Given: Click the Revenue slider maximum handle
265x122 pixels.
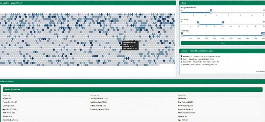Looking at the screenshot, I should (263, 36).
